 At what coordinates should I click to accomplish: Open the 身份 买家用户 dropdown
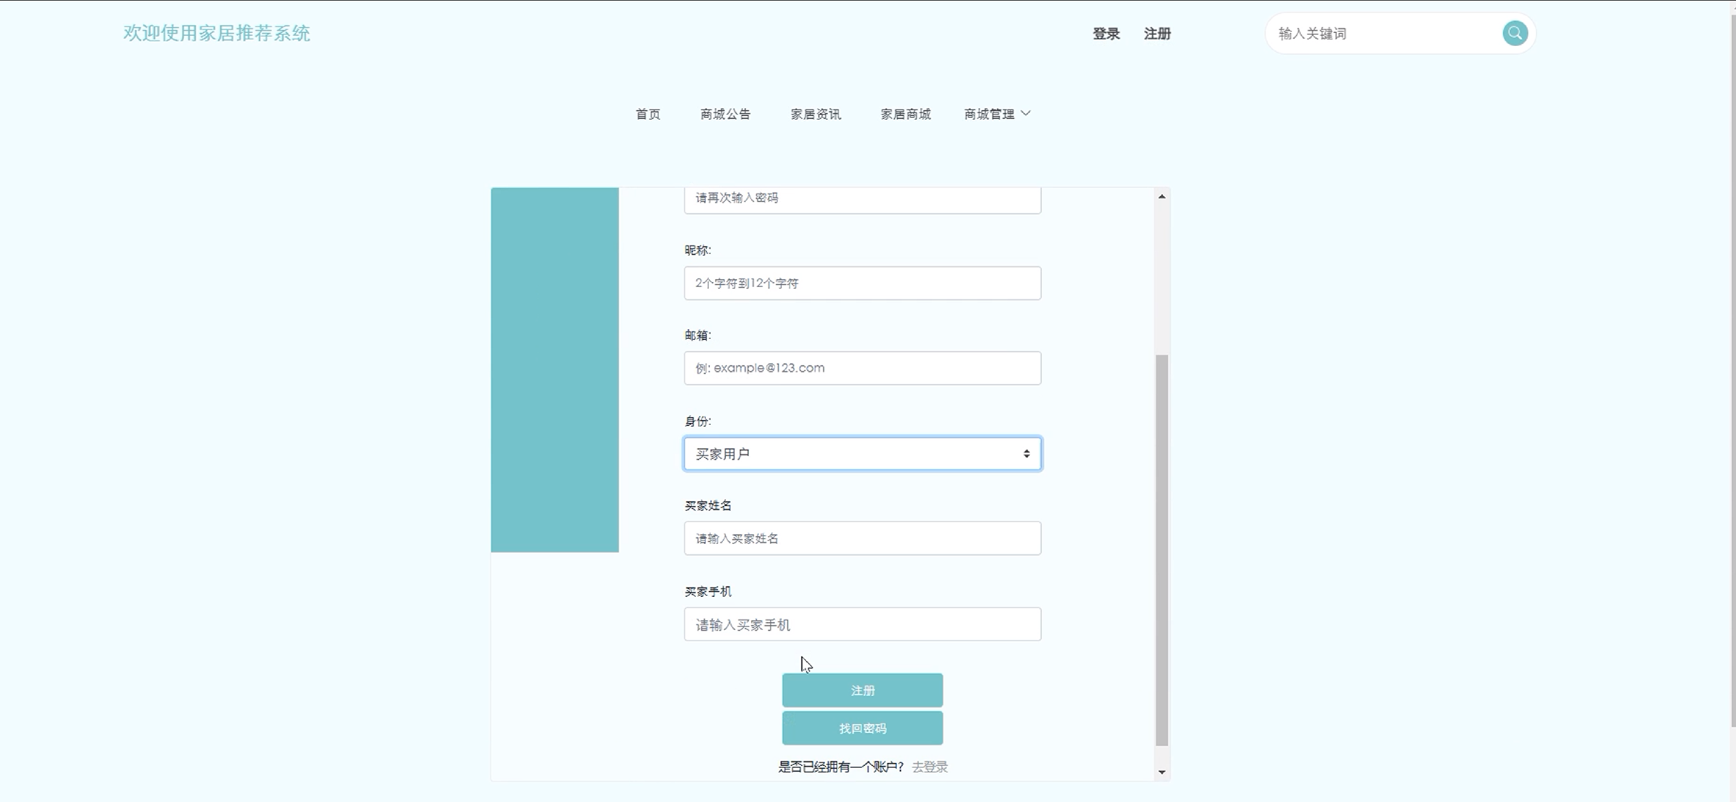[x=862, y=454]
